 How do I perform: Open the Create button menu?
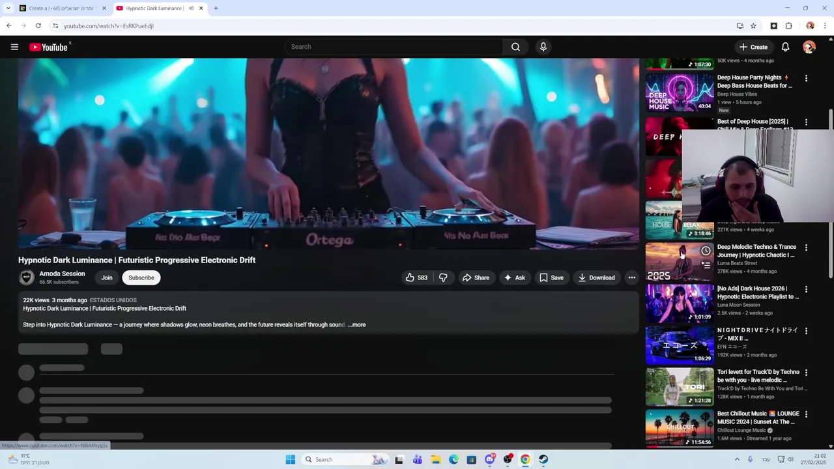coord(753,47)
